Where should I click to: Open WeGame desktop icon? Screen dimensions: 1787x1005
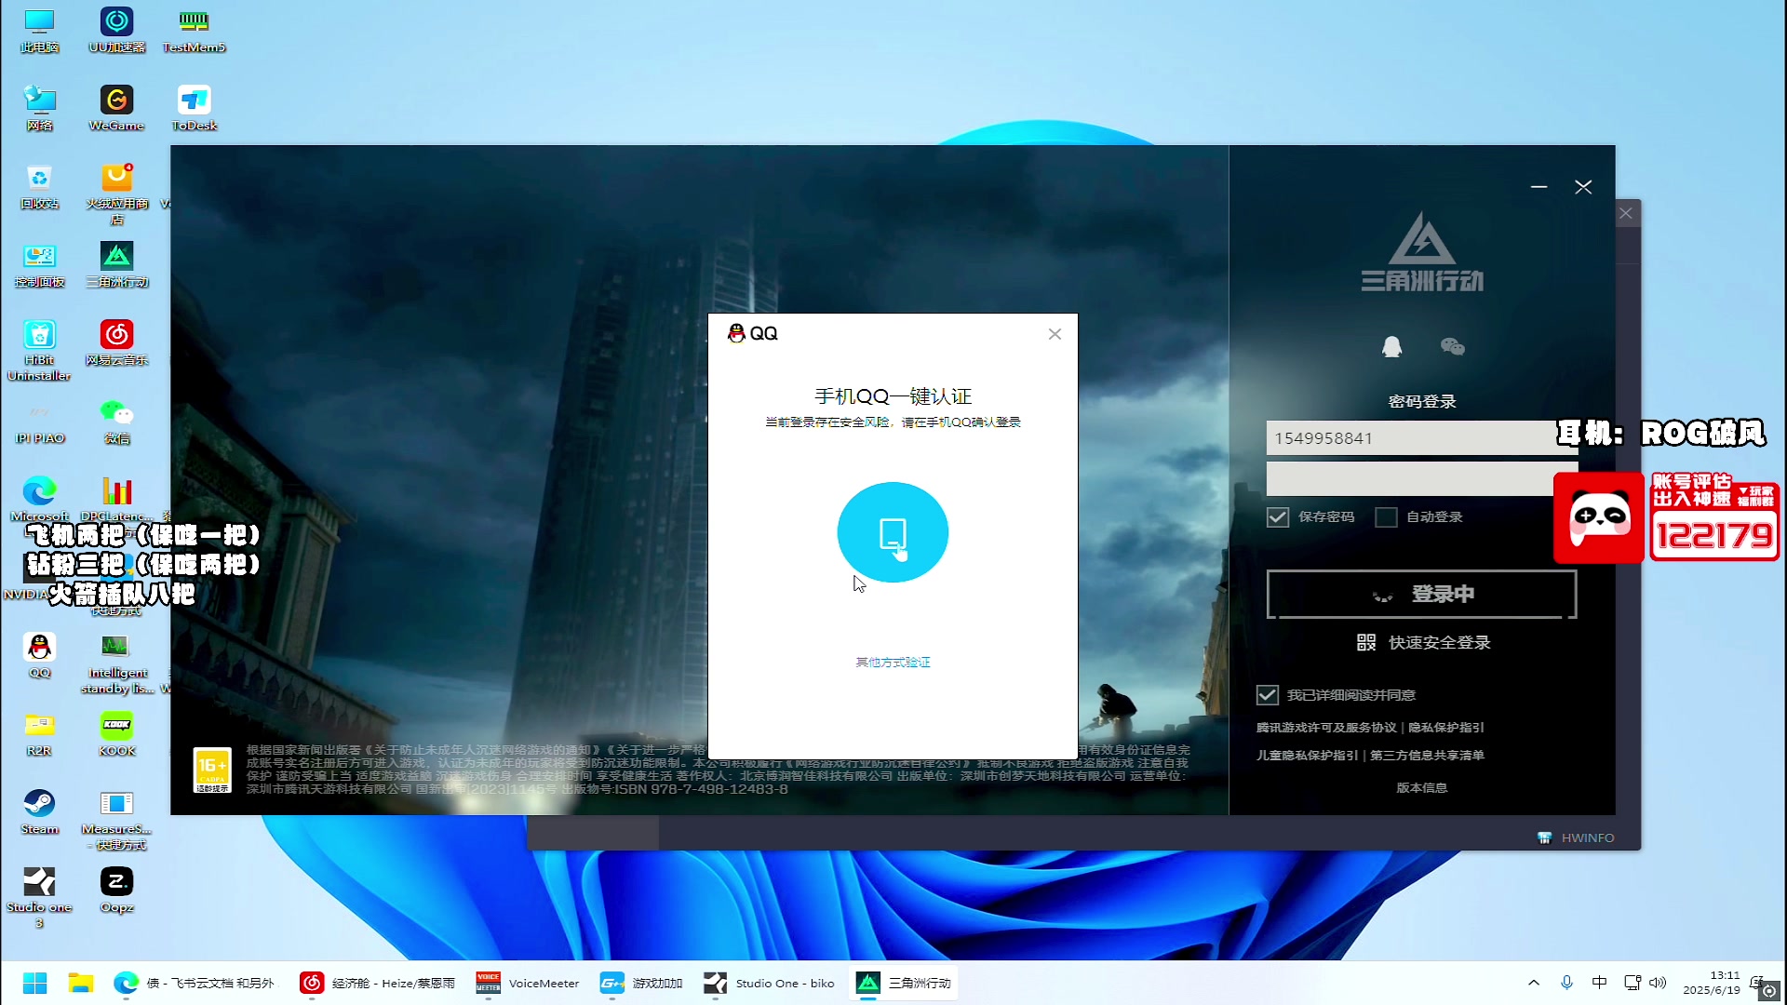116,109
